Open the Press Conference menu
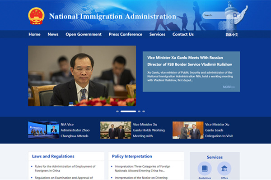This screenshot has width=271, height=180. [x=126, y=34]
